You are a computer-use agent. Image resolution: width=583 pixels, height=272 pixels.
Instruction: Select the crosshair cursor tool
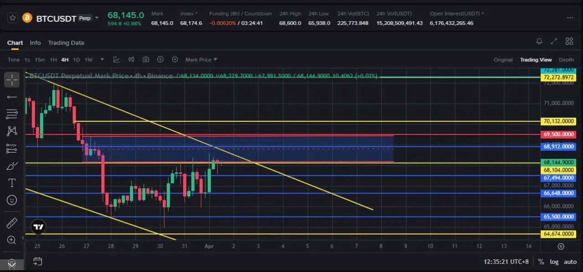coord(12,80)
